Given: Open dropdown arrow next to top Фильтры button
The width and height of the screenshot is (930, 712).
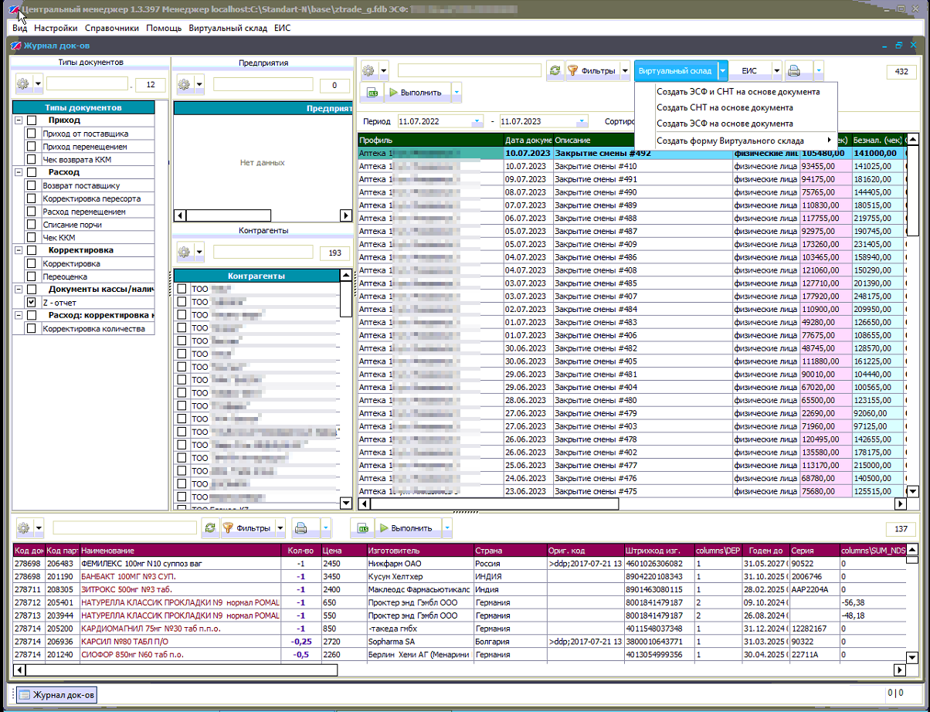Looking at the screenshot, I should (x=624, y=71).
